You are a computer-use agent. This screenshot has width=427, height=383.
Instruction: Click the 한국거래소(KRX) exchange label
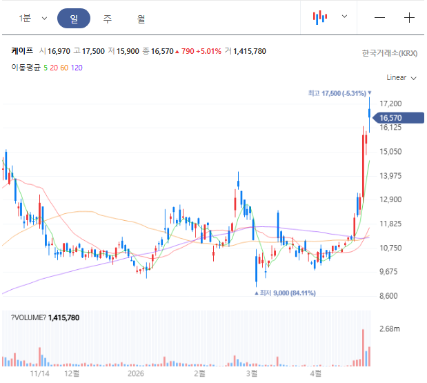(390, 53)
